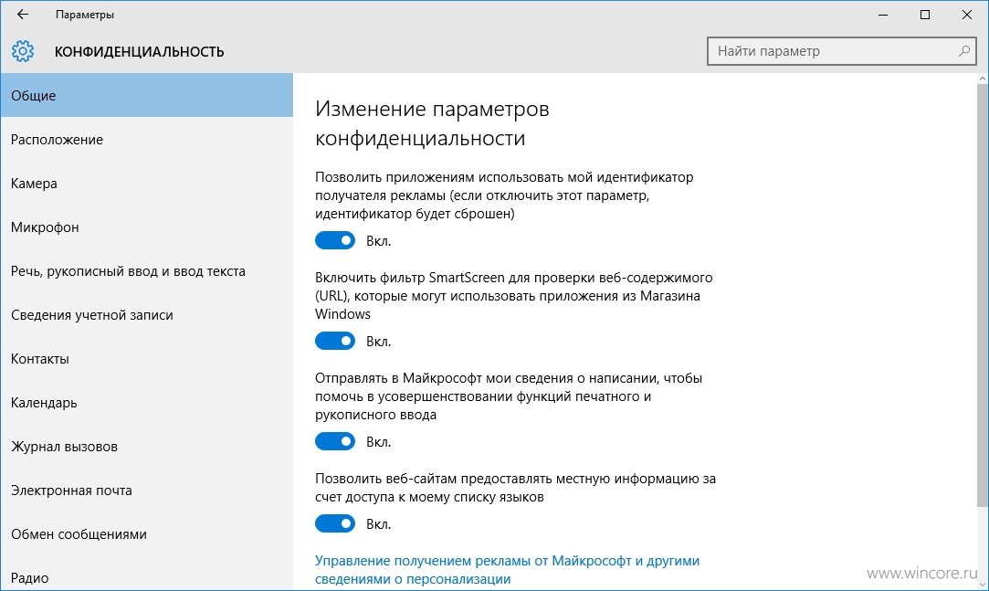Viewport: 989px width, 591px height.
Task: Go to the Микрофон section
Action: tap(147, 227)
